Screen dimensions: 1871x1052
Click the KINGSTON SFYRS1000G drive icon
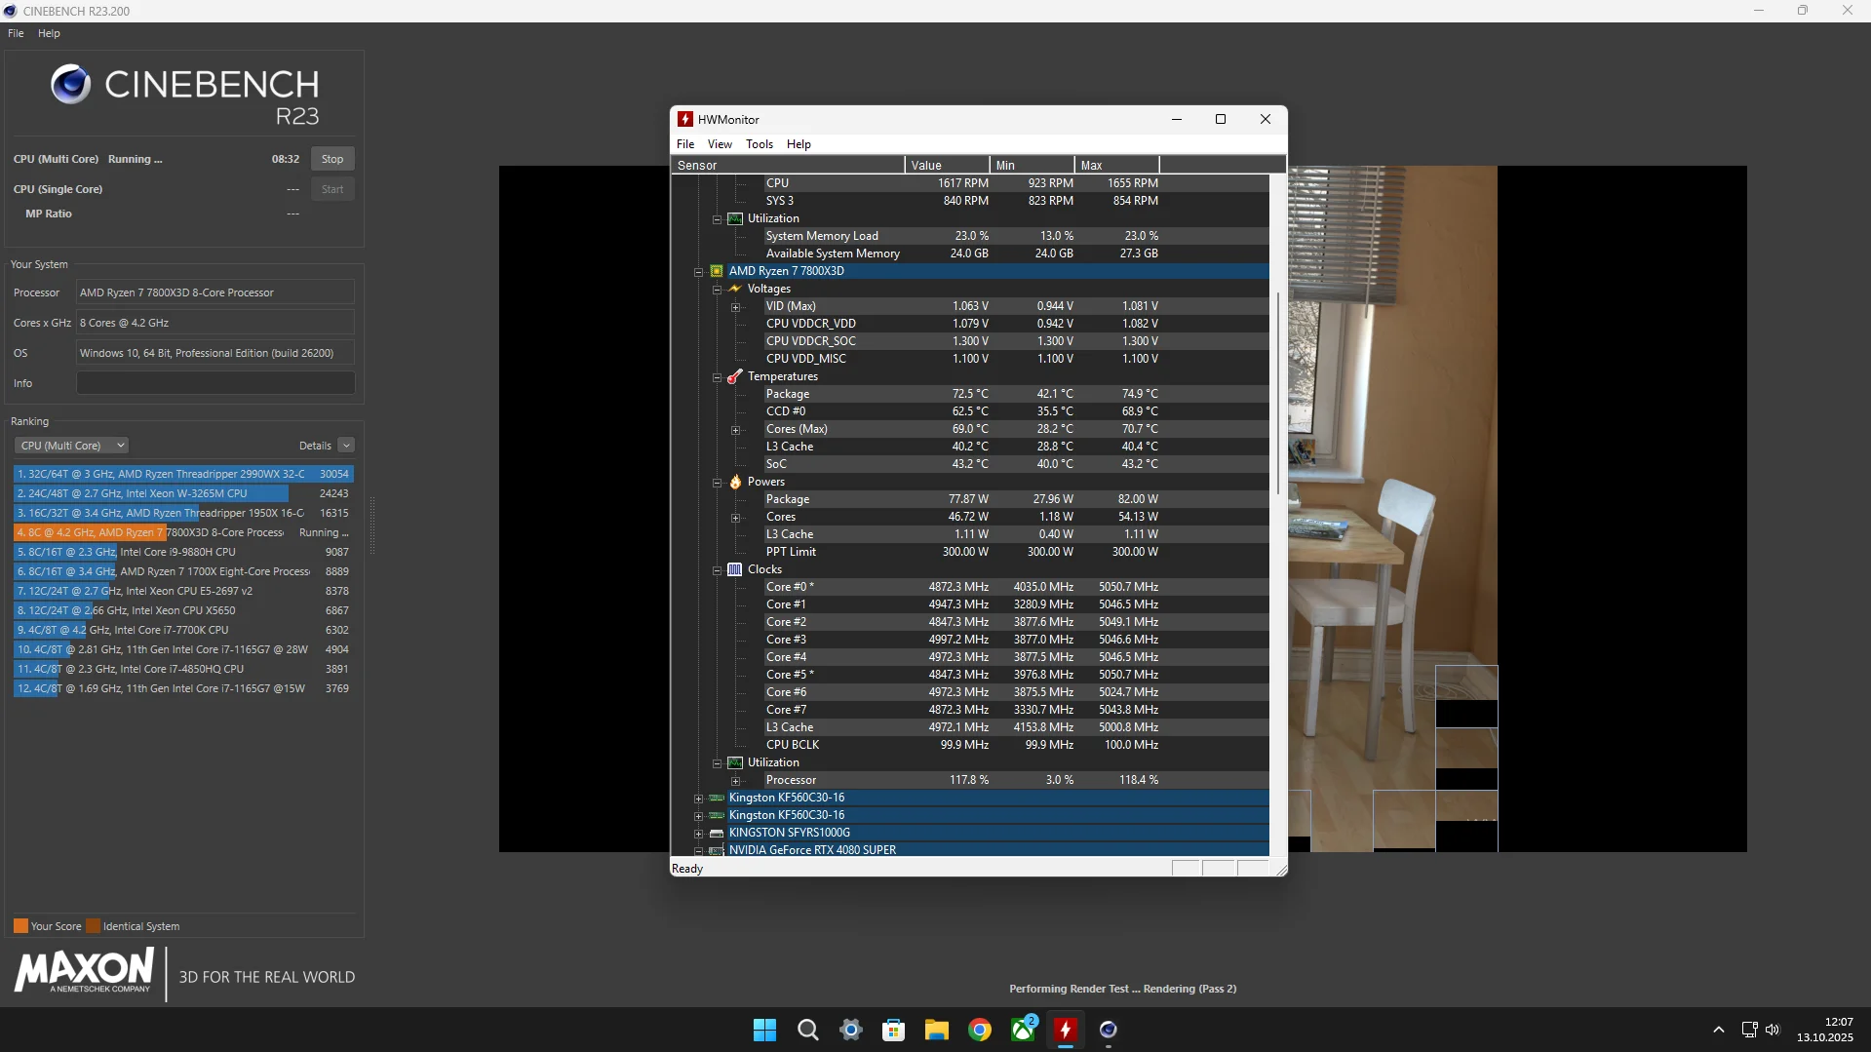[717, 833]
